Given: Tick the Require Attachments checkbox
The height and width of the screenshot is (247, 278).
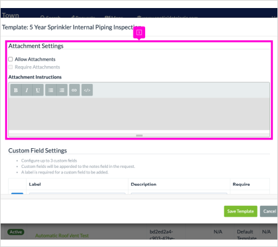Looking at the screenshot, I should pyautogui.click(x=11, y=67).
